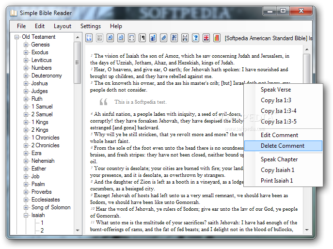
Task: Collapse the Isaiah book node
Action: click(x=26, y=215)
